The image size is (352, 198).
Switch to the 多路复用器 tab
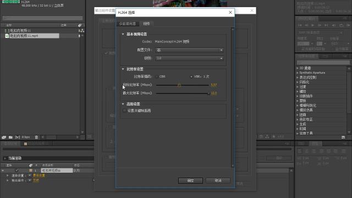click(127, 24)
